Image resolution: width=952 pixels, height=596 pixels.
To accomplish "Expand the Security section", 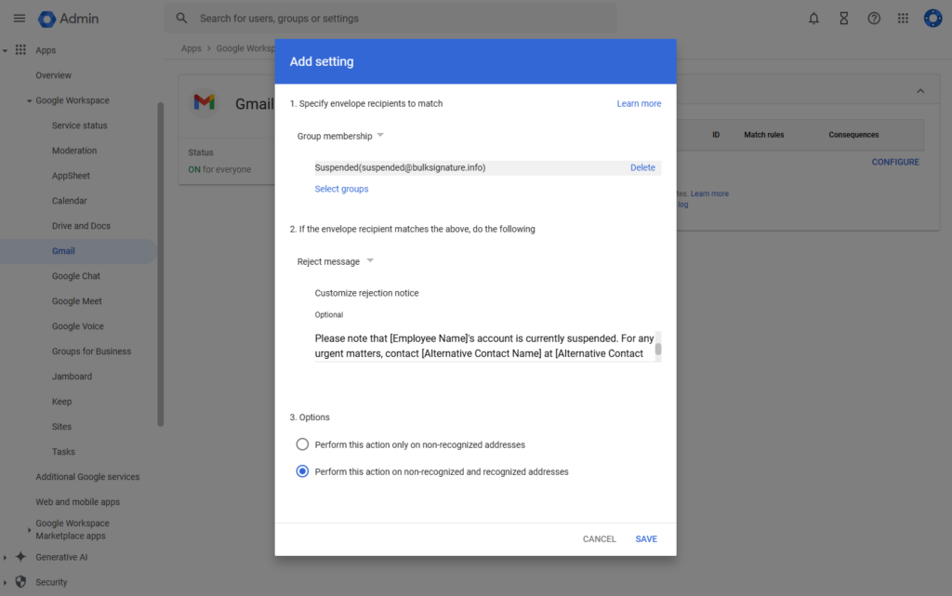I will (x=5, y=583).
